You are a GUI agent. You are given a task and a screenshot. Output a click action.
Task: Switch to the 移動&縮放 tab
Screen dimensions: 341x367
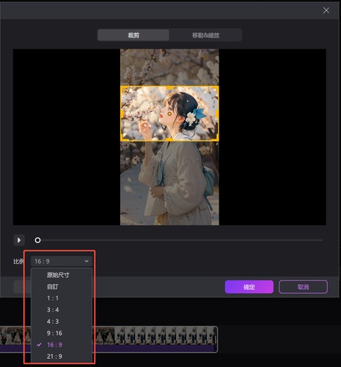(205, 35)
